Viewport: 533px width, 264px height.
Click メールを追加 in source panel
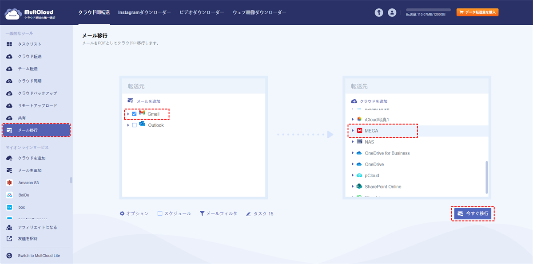[x=144, y=101]
